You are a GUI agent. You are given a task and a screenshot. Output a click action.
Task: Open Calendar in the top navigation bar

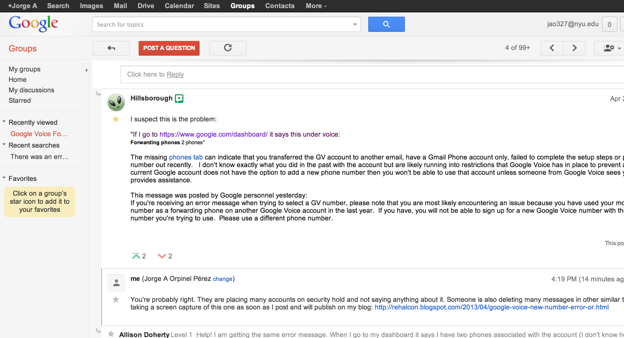(x=179, y=6)
